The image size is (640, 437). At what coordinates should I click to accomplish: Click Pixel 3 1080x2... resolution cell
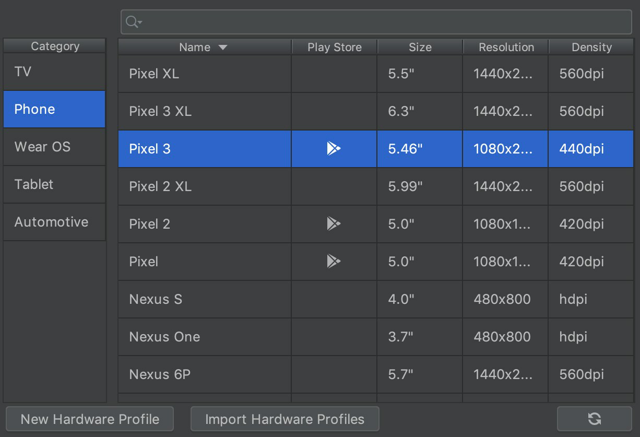coord(505,149)
